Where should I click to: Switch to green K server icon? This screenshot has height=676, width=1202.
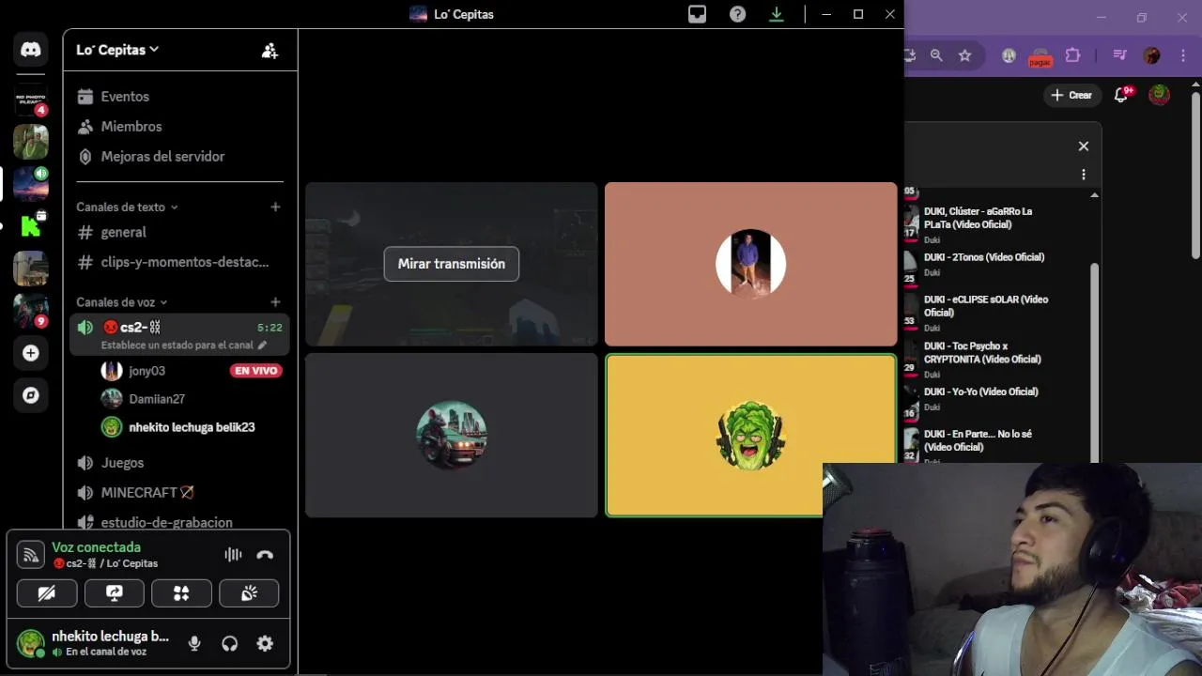pos(31,225)
